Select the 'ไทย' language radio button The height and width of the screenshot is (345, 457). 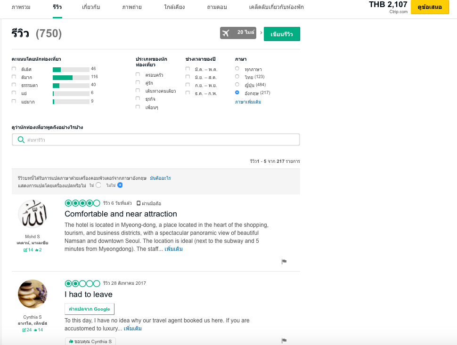click(237, 77)
